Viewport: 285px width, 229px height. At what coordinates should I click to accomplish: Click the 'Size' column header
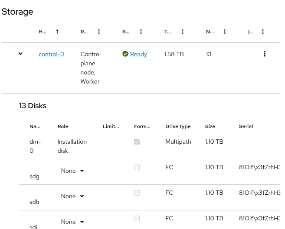tap(210, 126)
